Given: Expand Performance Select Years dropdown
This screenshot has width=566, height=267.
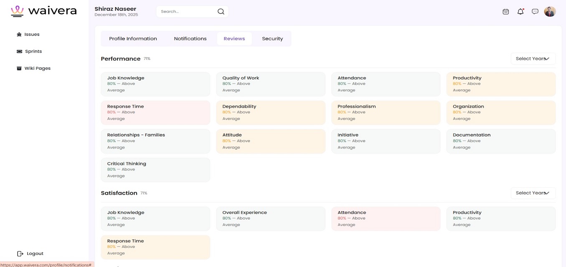Looking at the screenshot, I should (533, 59).
